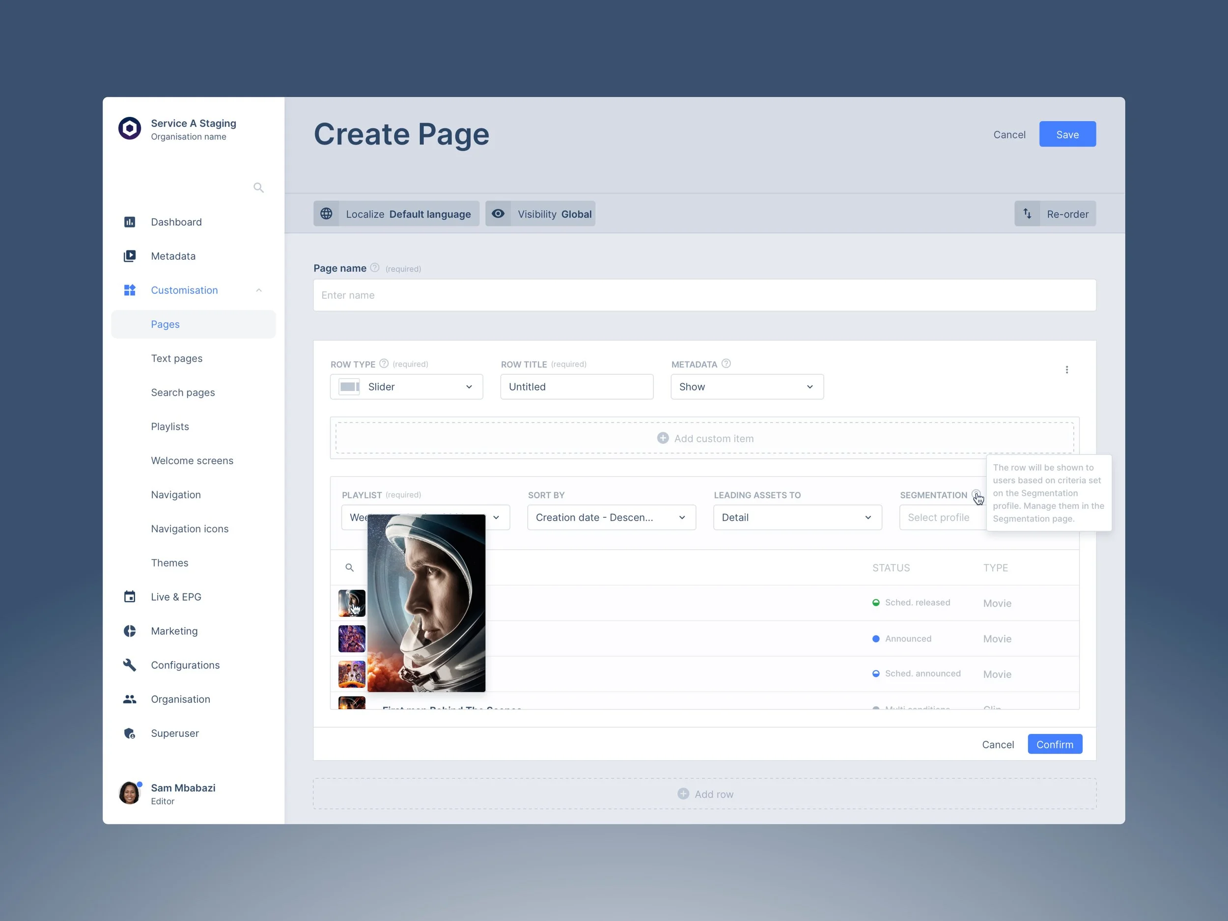Click the Live & EPG calendar icon

click(129, 597)
